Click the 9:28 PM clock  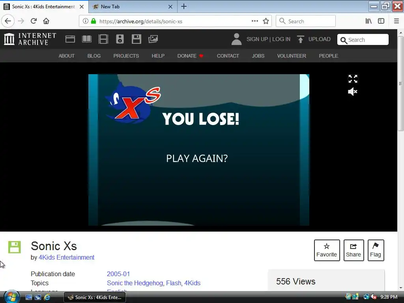[389, 297]
